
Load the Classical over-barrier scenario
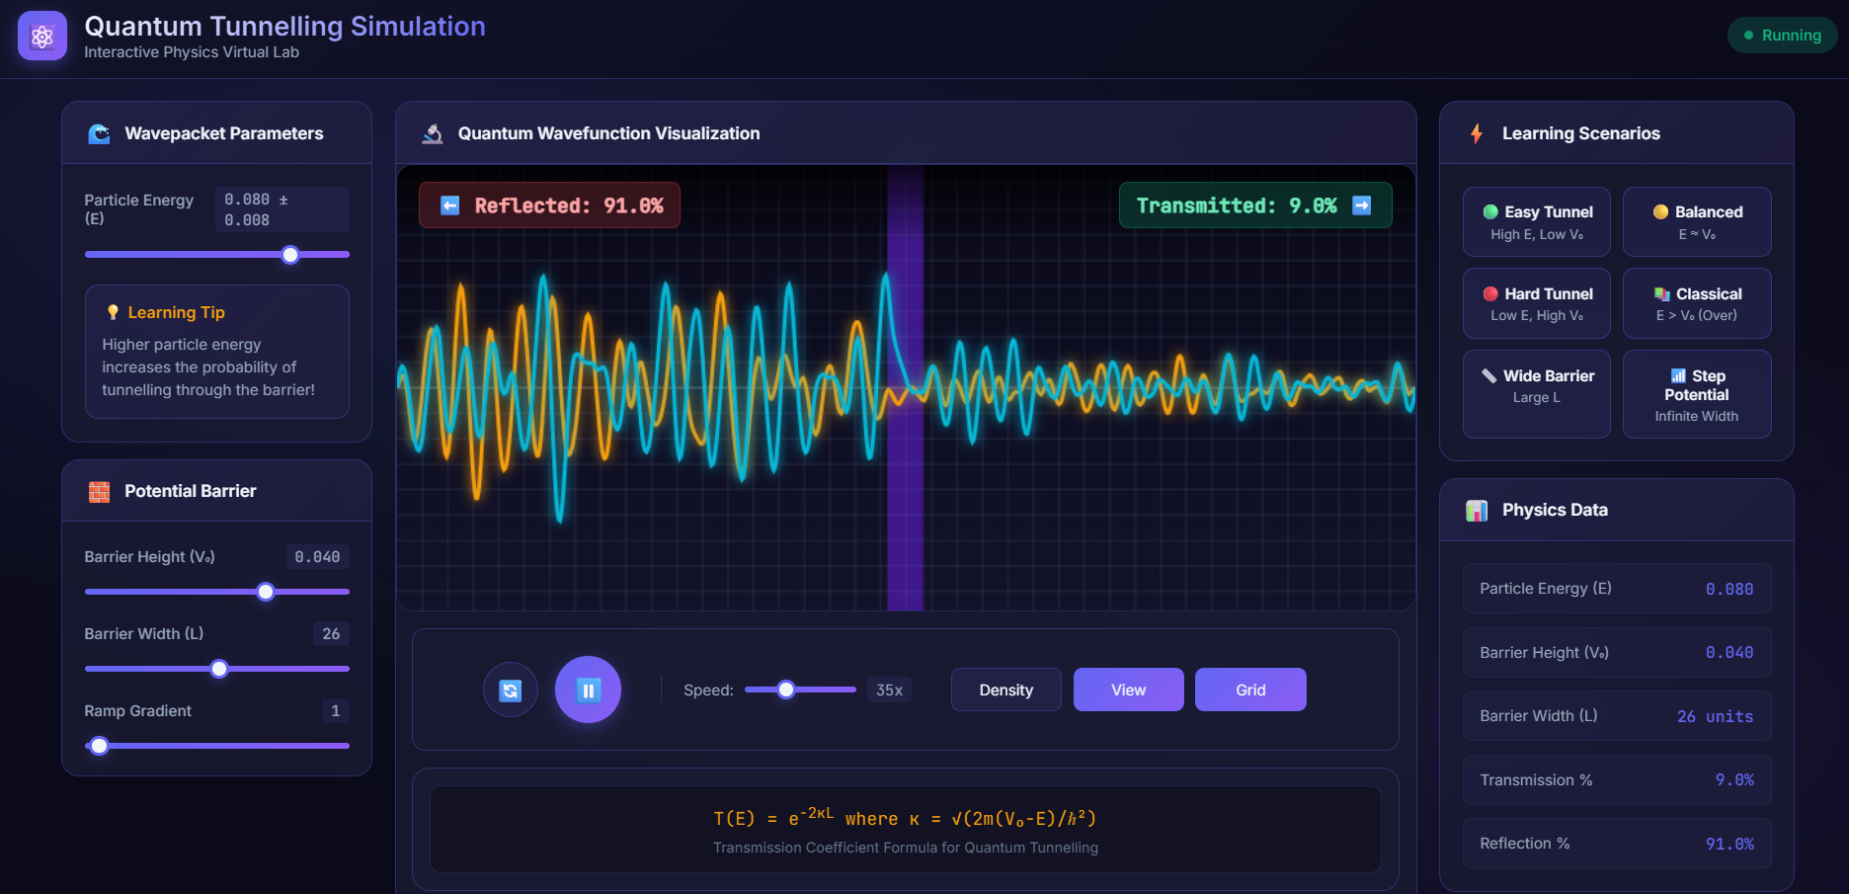pos(1697,304)
